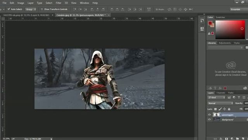
Task: Open the Essentials workspace dropdown
Action: click(239, 9)
